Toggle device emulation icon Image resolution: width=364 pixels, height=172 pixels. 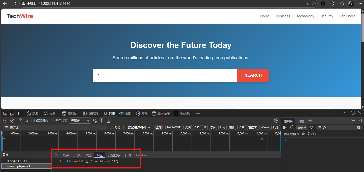click(x=12, y=113)
